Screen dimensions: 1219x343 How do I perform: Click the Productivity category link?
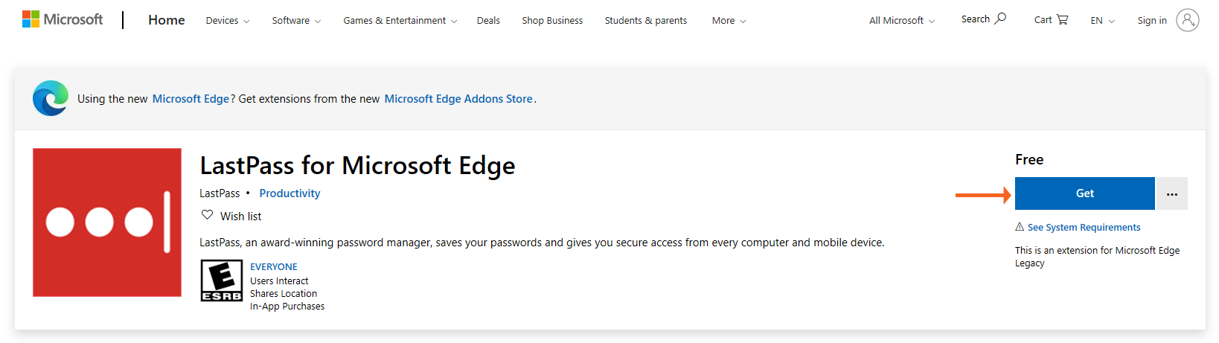point(289,193)
